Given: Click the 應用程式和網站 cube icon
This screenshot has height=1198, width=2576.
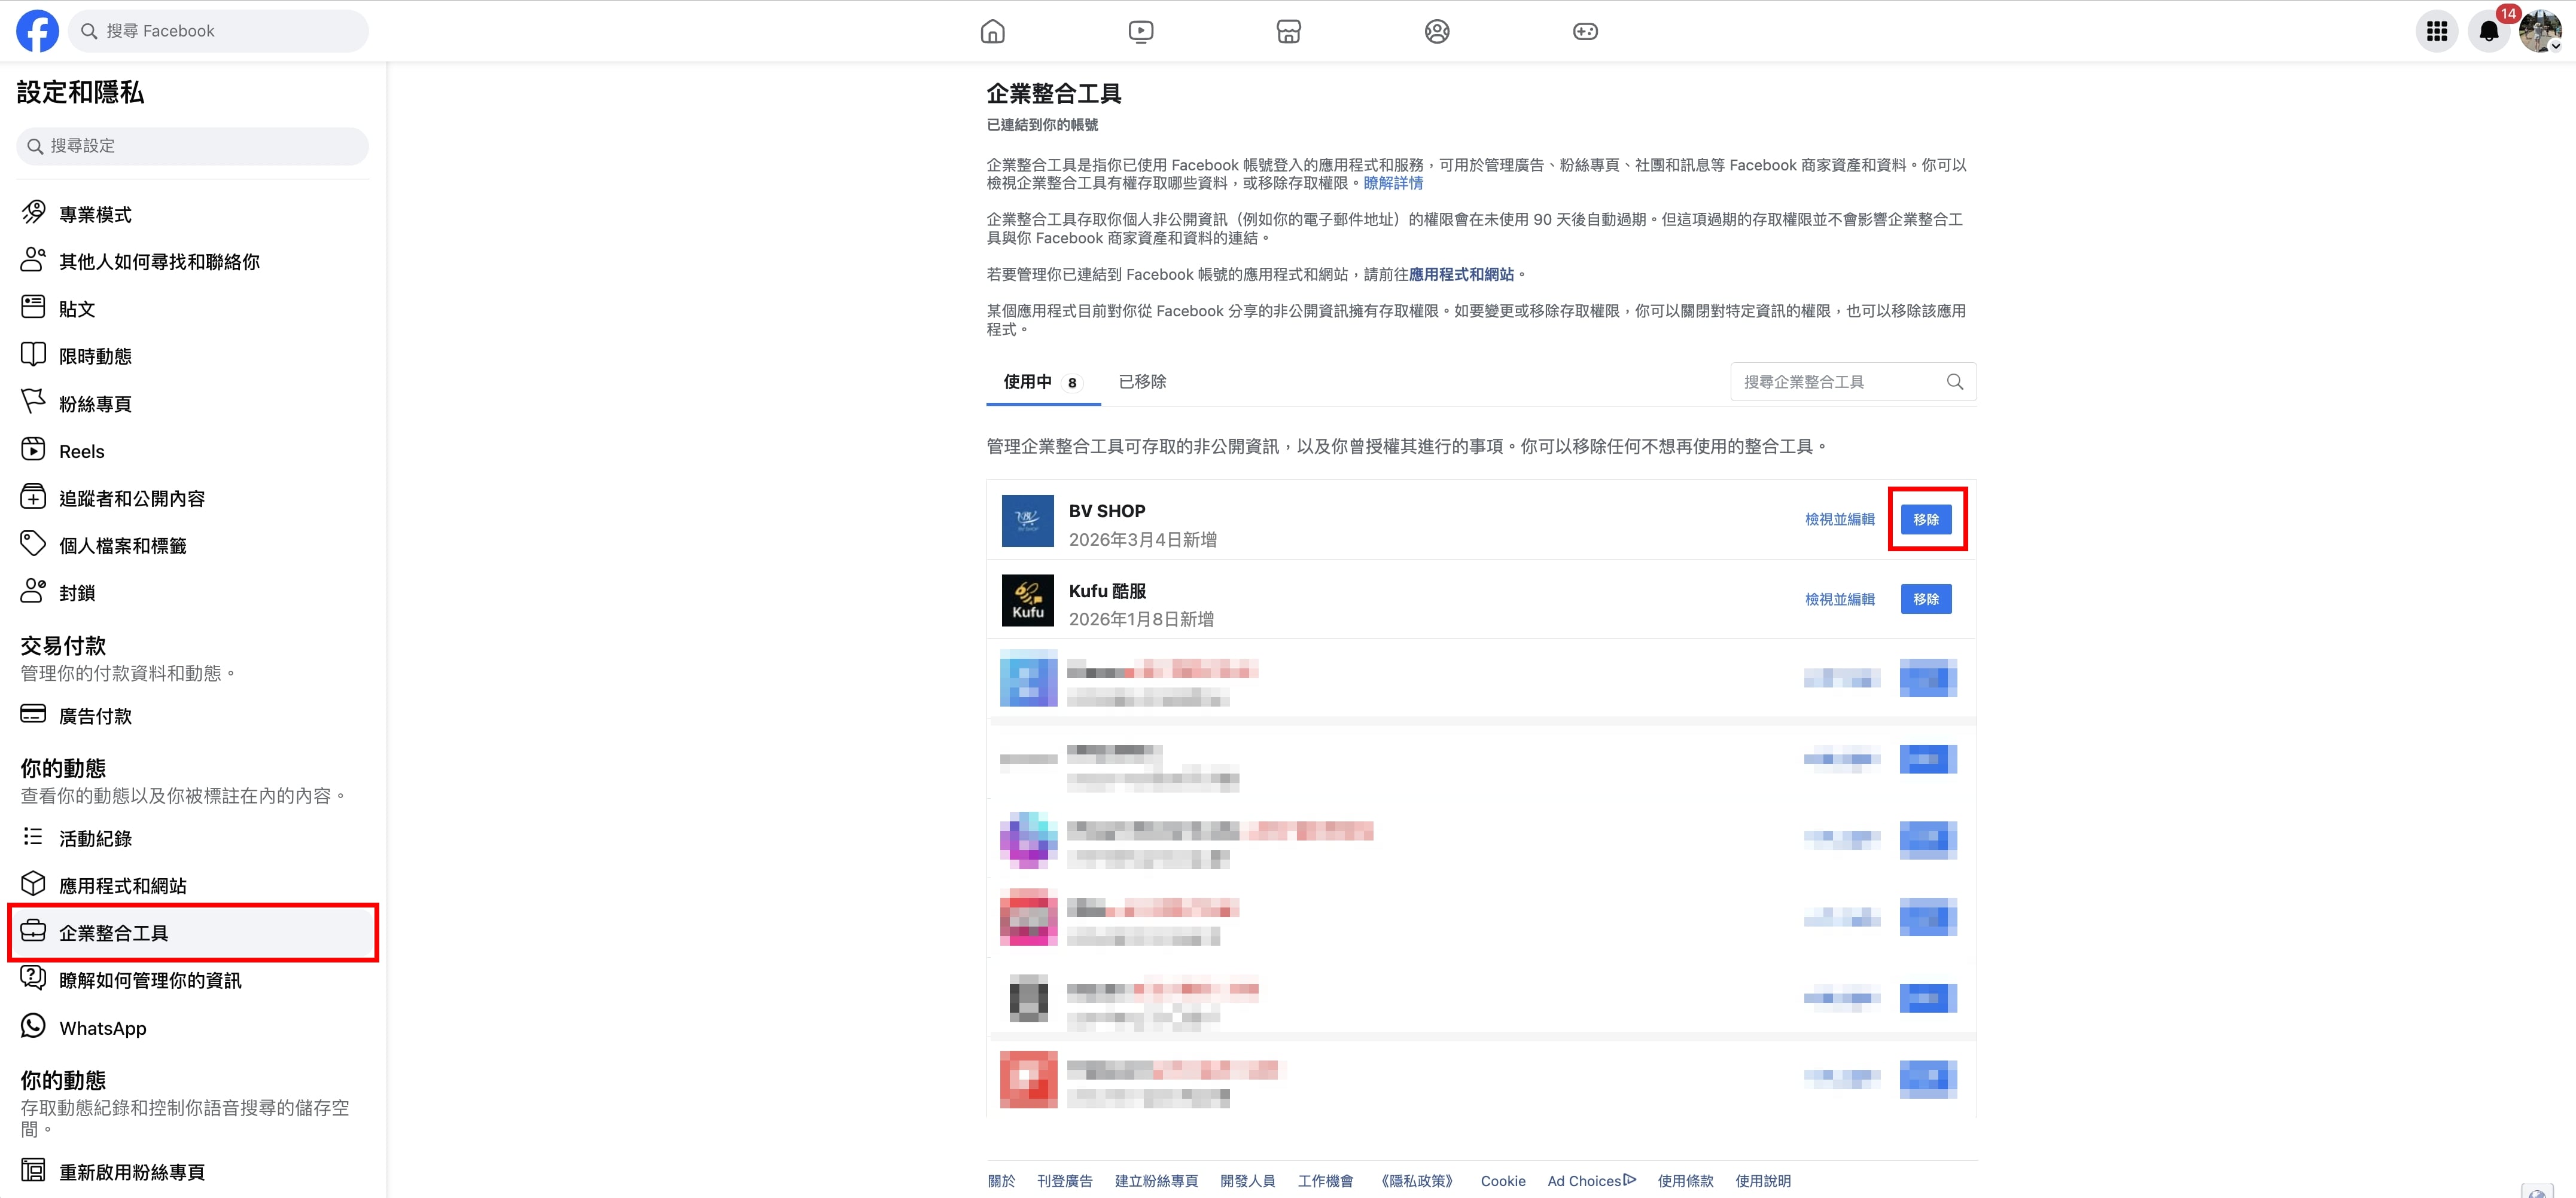Looking at the screenshot, I should pyautogui.click(x=33, y=884).
